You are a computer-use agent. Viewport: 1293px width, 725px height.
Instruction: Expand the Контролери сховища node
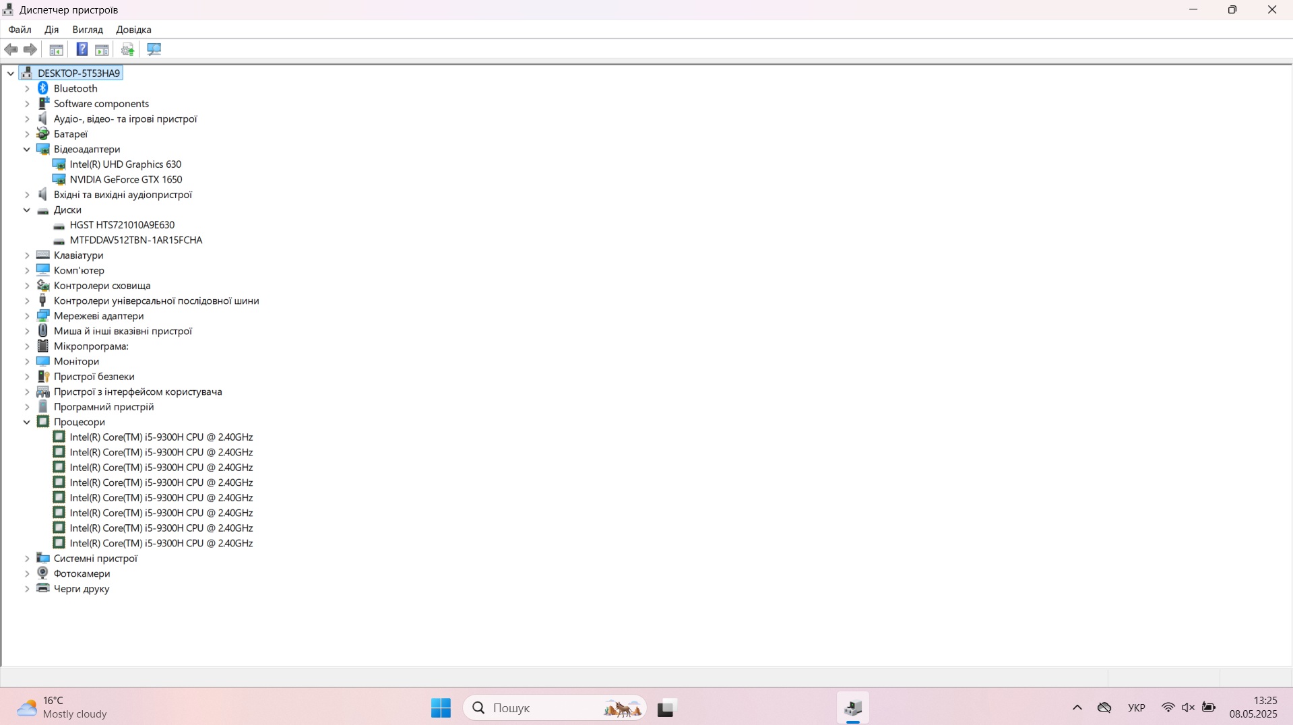(x=27, y=286)
